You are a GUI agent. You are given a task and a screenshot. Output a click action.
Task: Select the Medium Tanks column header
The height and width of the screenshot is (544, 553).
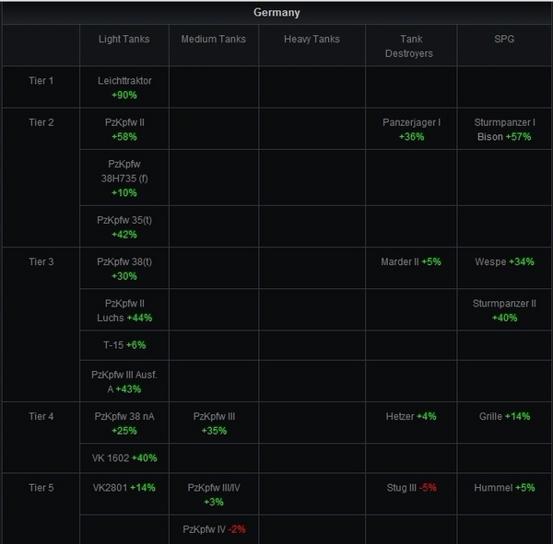[213, 40]
